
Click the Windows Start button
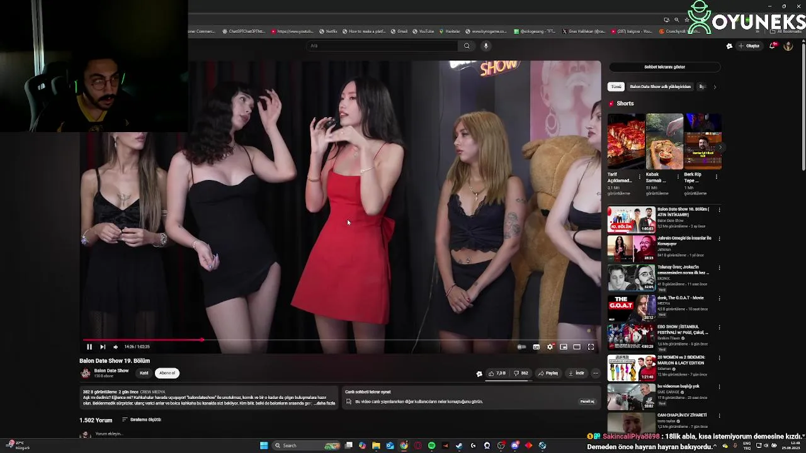[x=264, y=445]
